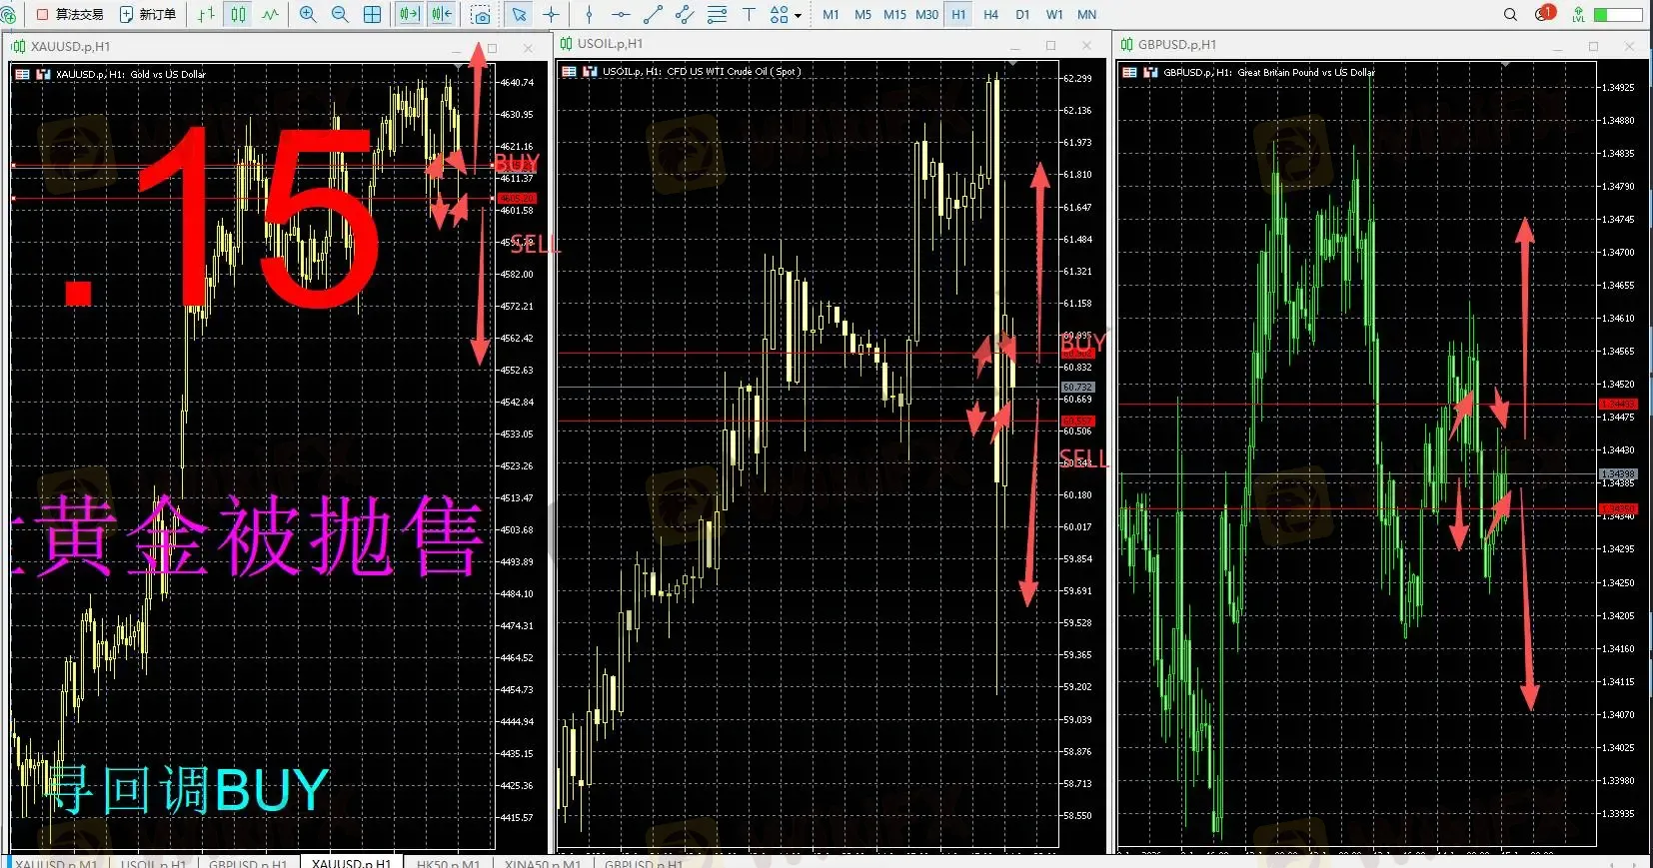This screenshot has width=1653, height=868.
Task: Switch chart to bar chart style
Action: pyautogui.click(x=206, y=15)
